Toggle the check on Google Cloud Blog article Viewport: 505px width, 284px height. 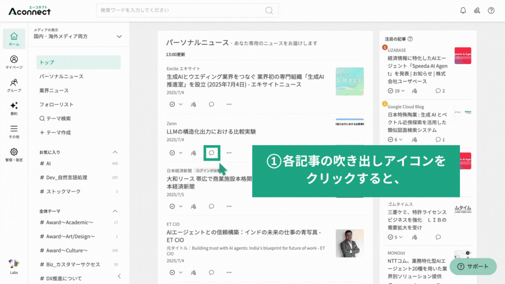pyautogui.click(x=390, y=139)
